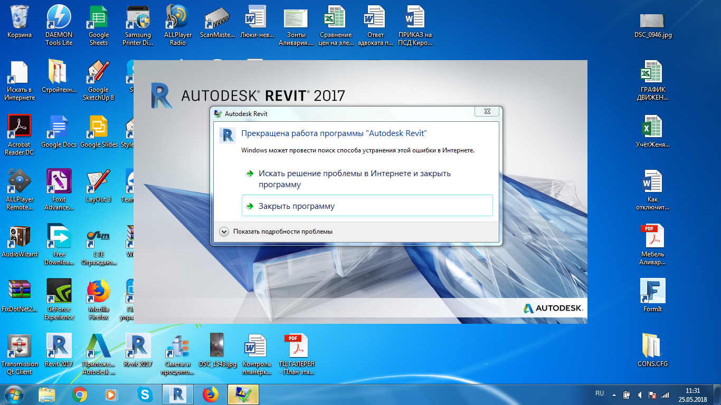This screenshot has width=721, height=405.
Task: Choose "Закрыть программу" in the crash dialog
Action: coord(367,206)
